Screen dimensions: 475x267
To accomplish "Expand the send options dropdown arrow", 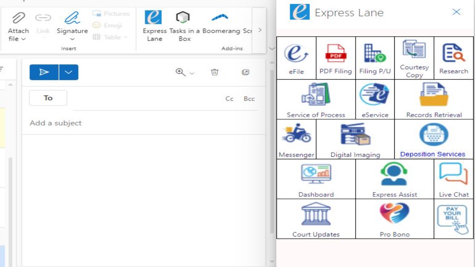I will [x=69, y=72].
